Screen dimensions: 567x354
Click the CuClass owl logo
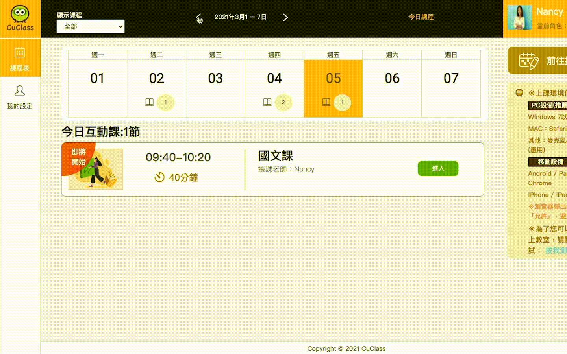pyautogui.click(x=20, y=18)
